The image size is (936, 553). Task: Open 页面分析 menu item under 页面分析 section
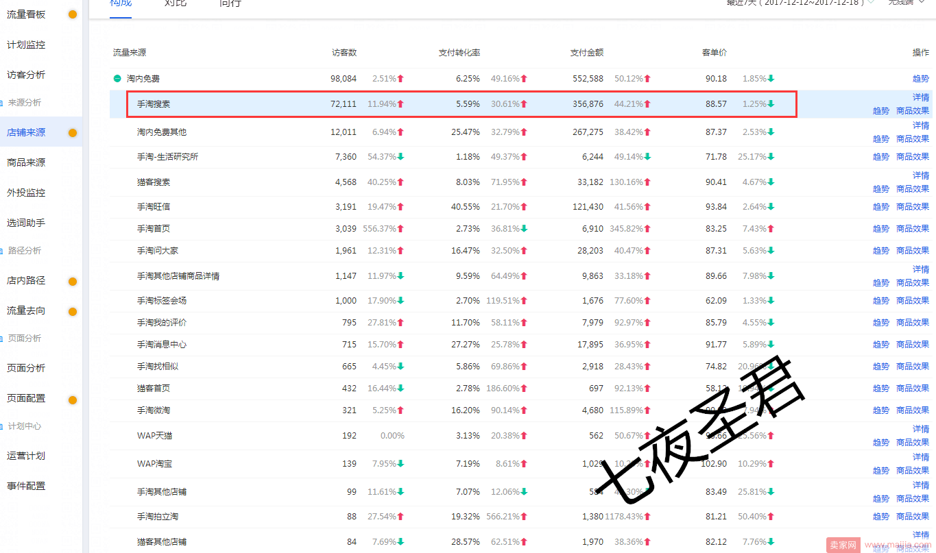coord(26,368)
